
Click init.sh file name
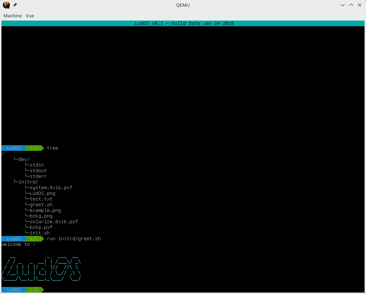(x=40, y=233)
